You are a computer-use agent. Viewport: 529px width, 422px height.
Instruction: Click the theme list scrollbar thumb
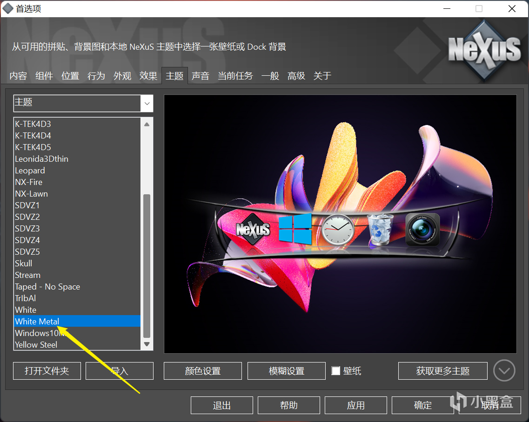pos(147,265)
